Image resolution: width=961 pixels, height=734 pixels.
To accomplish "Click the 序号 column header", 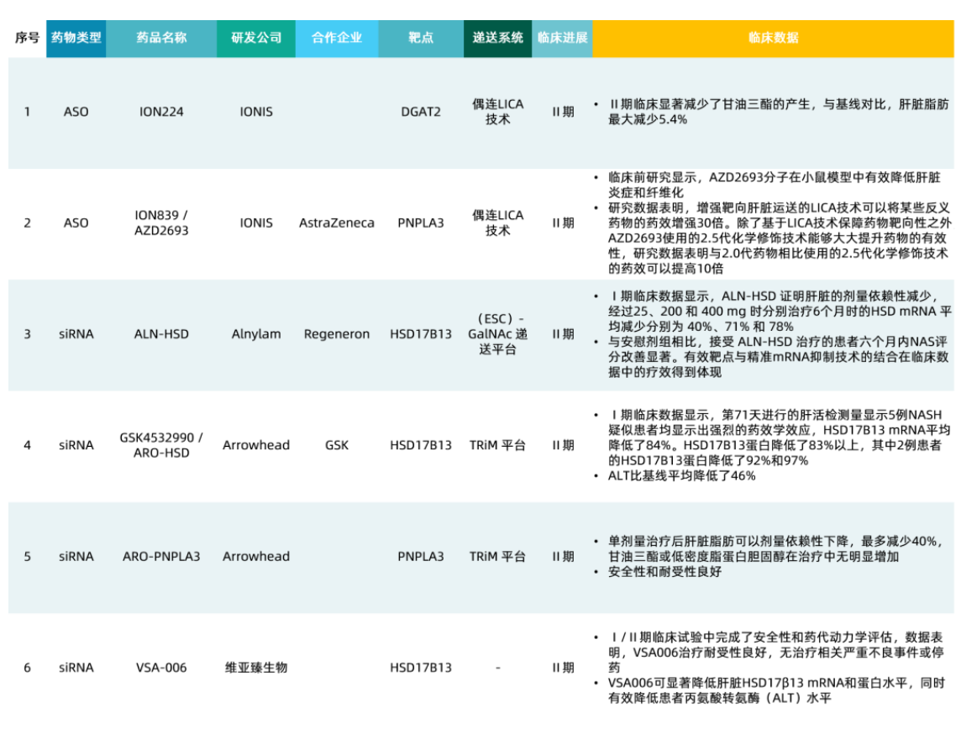I will pyautogui.click(x=27, y=38).
